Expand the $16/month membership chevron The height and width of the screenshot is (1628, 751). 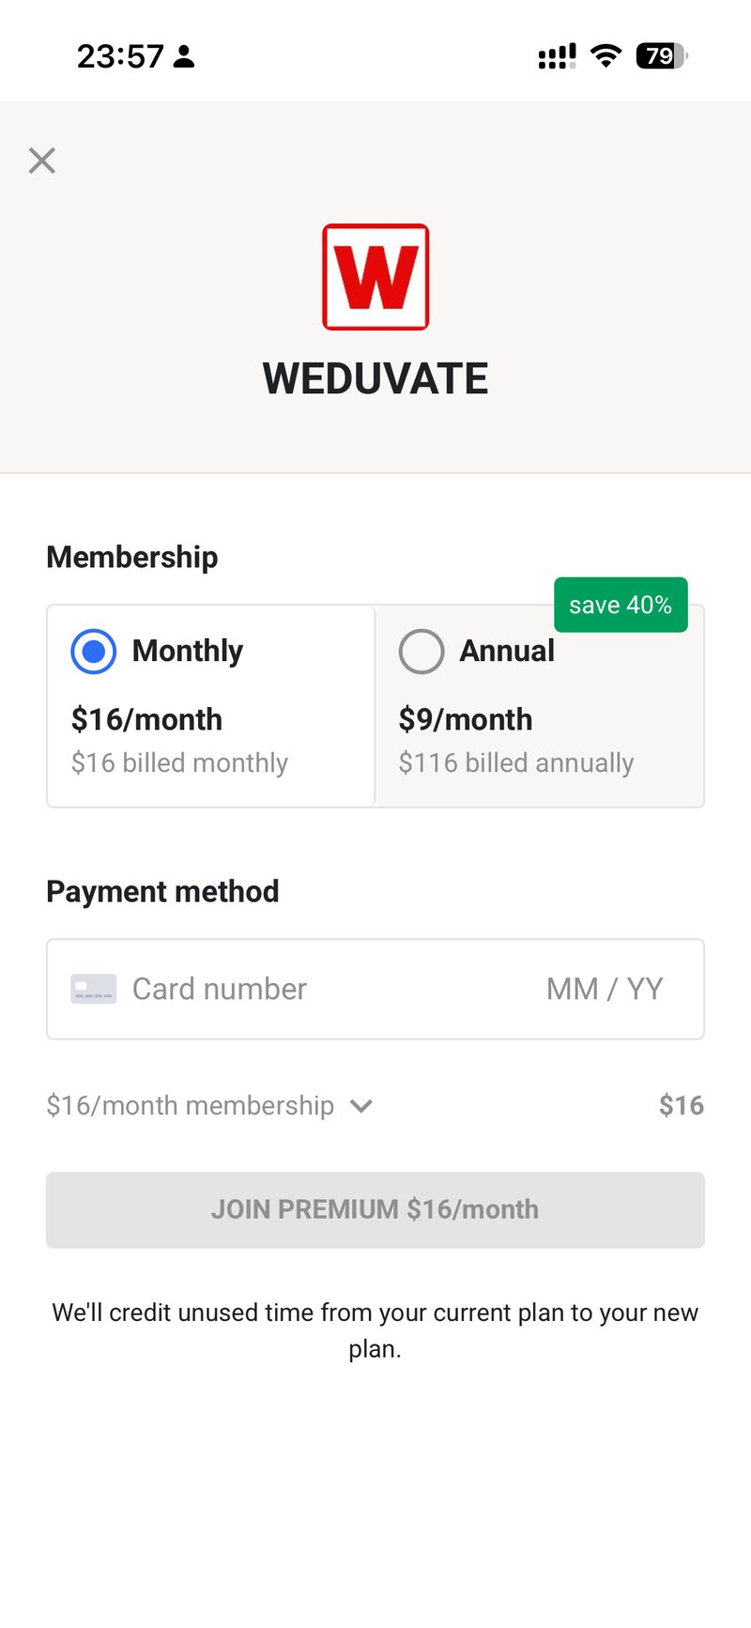[x=361, y=1106]
